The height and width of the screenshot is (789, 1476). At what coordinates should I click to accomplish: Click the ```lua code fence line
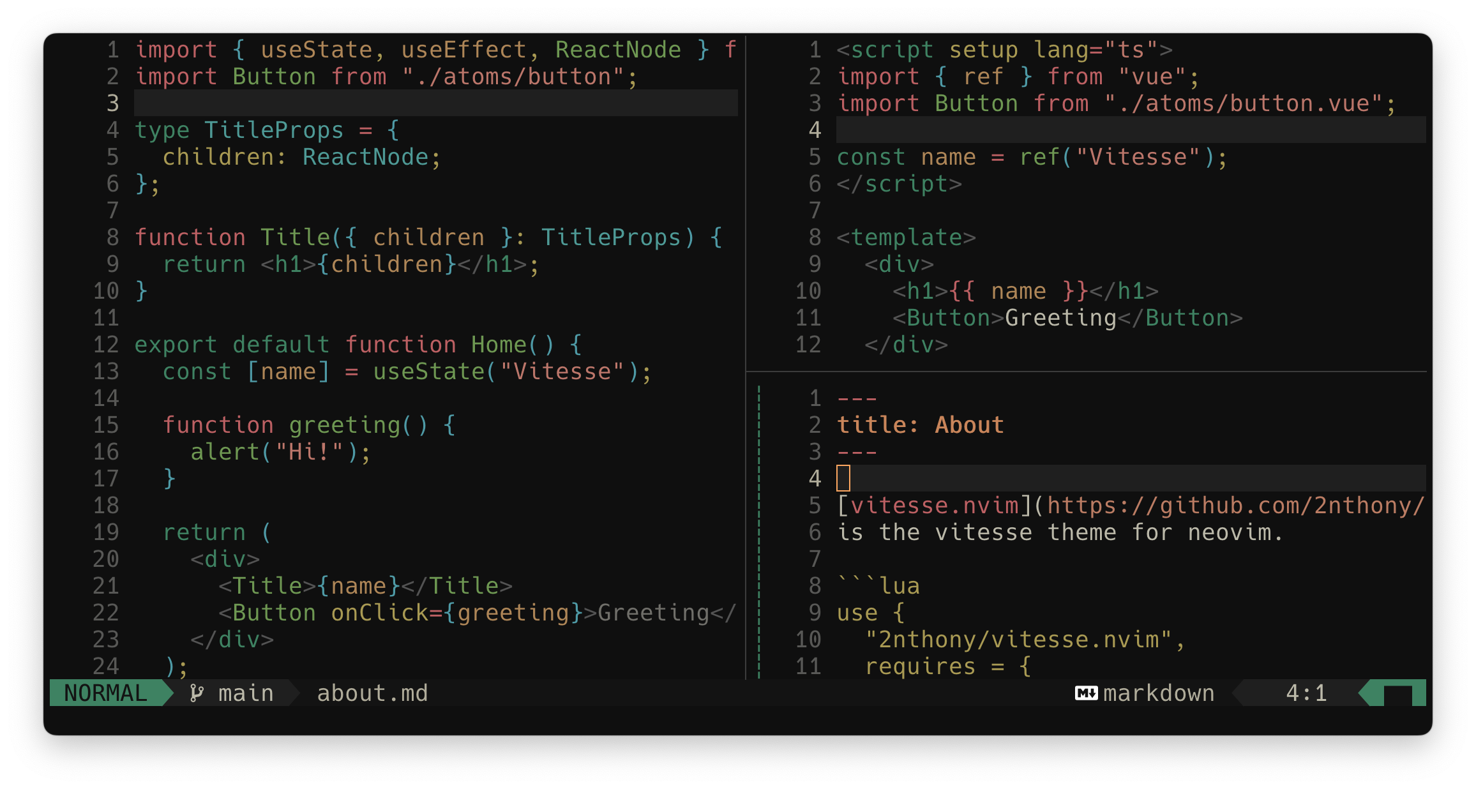pyautogui.click(x=878, y=586)
